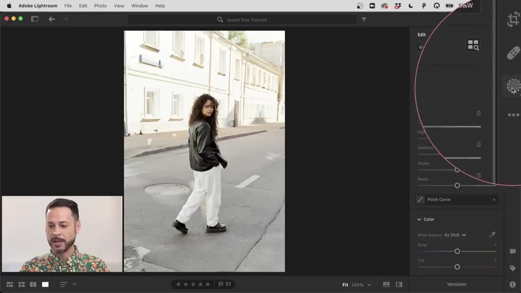Click the Search Free Tutorials field
The width and height of the screenshot is (521, 293).
242,20
